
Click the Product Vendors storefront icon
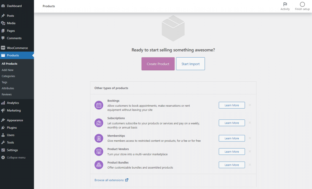tap(99, 152)
